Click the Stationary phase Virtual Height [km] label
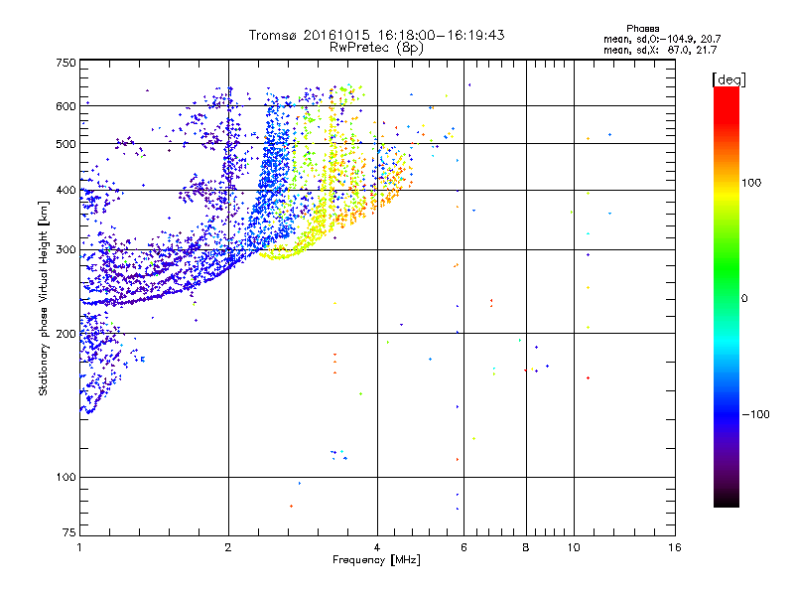Screen dimensions: 794x596 [x=44, y=299]
